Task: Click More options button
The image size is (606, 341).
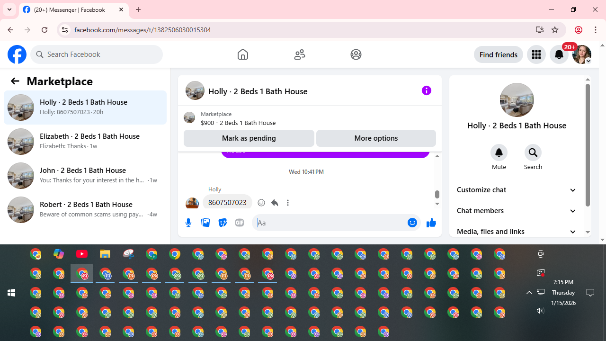Action: 376,138
